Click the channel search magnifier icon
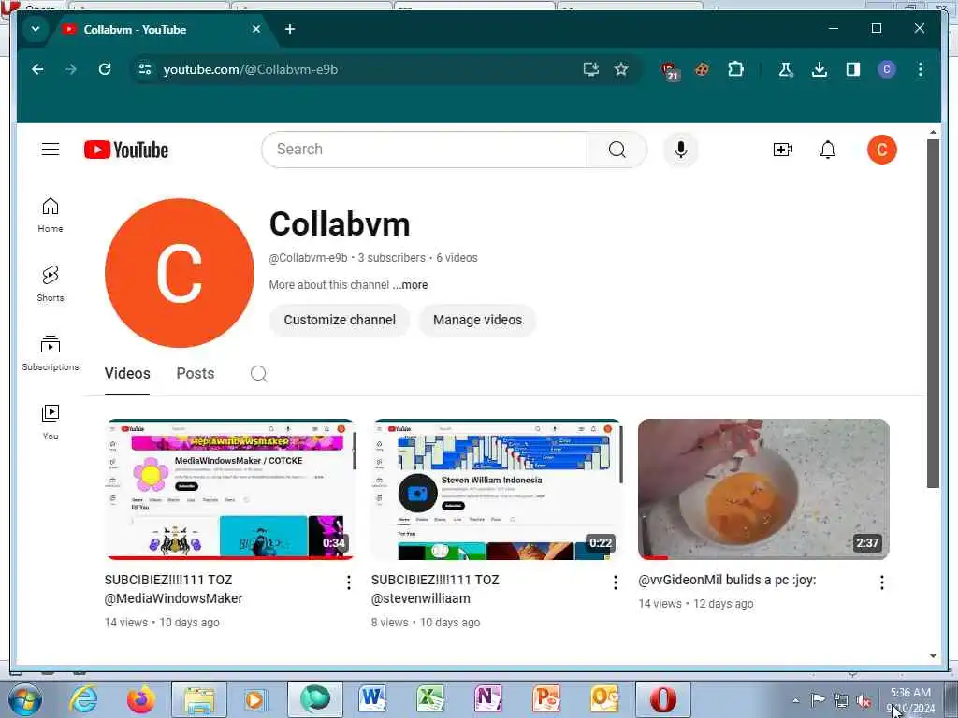 pyautogui.click(x=258, y=374)
